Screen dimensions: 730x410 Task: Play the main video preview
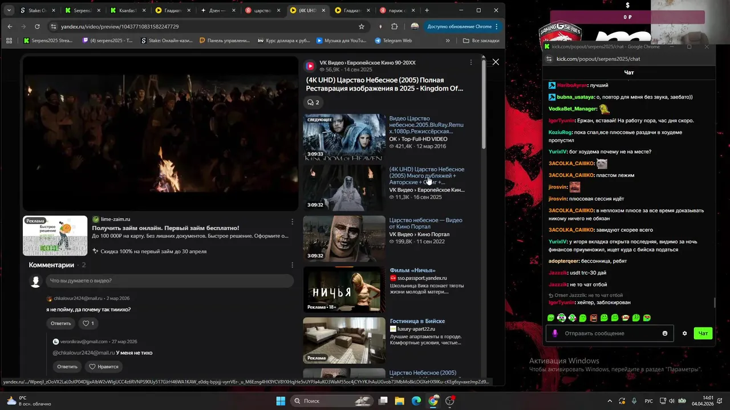[x=160, y=133]
